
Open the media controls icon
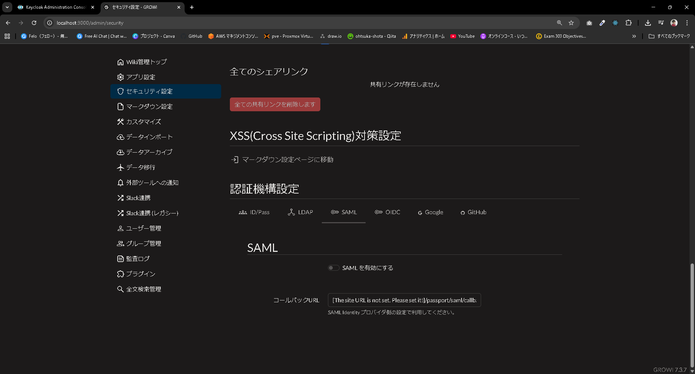click(661, 23)
